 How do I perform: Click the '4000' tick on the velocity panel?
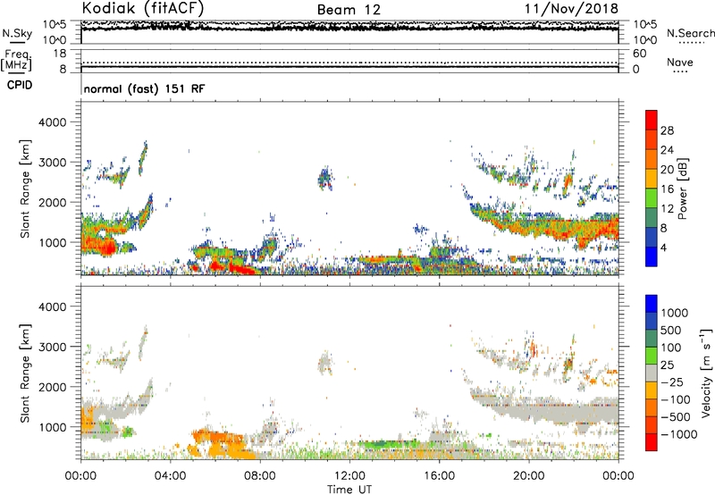pyautogui.click(x=52, y=306)
